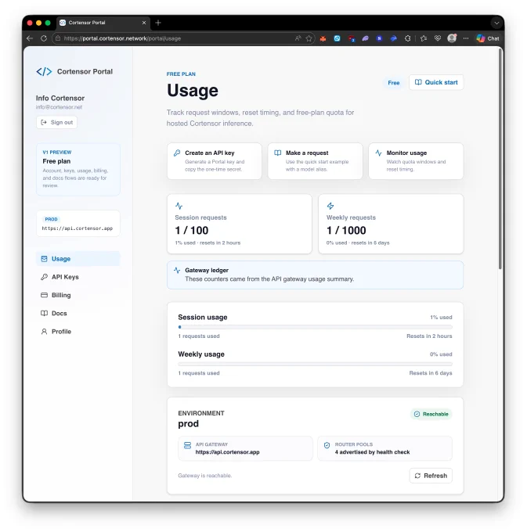Open browser extensions puzzle icon
This screenshot has width=527, height=532.
tap(407, 38)
